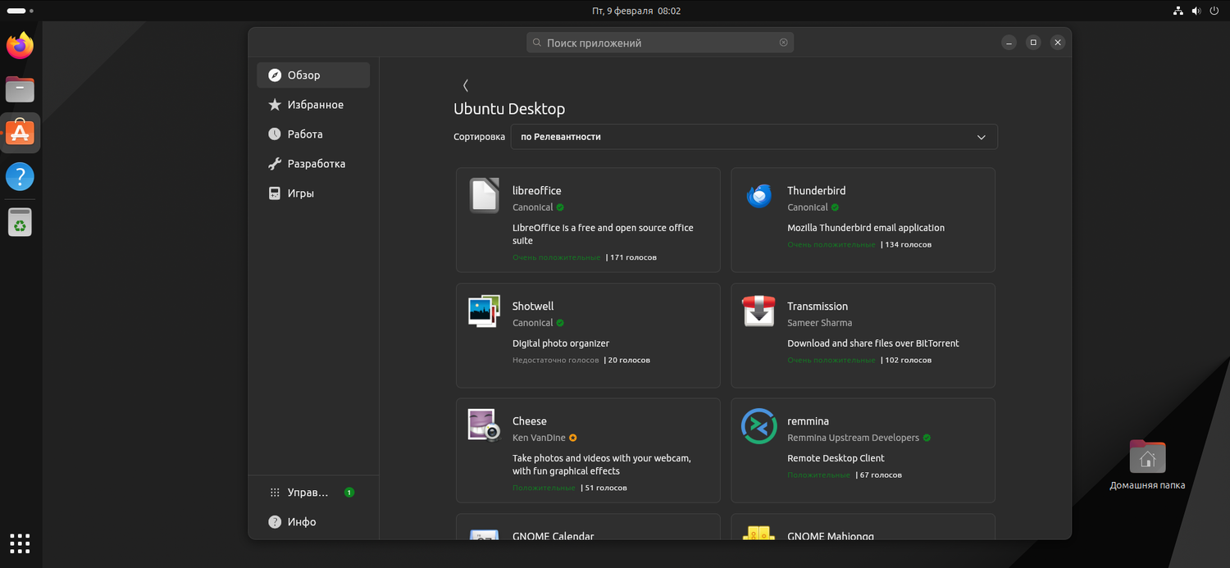The image size is (1230, 568).
Task: Click the Shotwell app icon
Action: 484,311
